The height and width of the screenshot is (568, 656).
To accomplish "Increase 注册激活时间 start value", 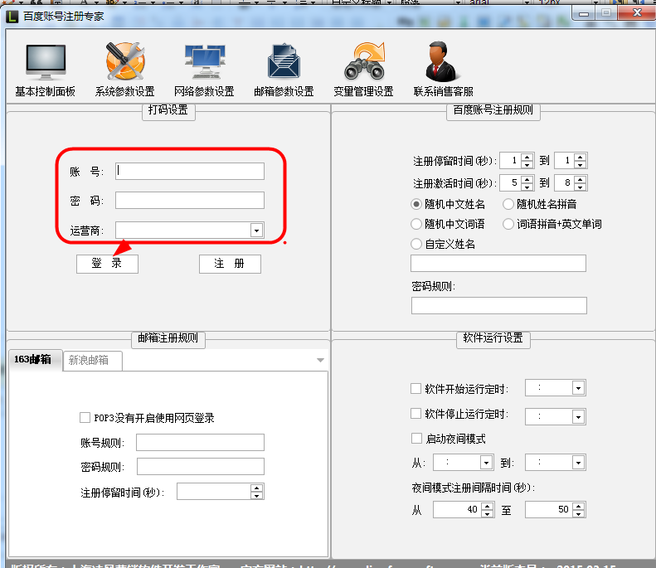I will [x=527, y=179].
